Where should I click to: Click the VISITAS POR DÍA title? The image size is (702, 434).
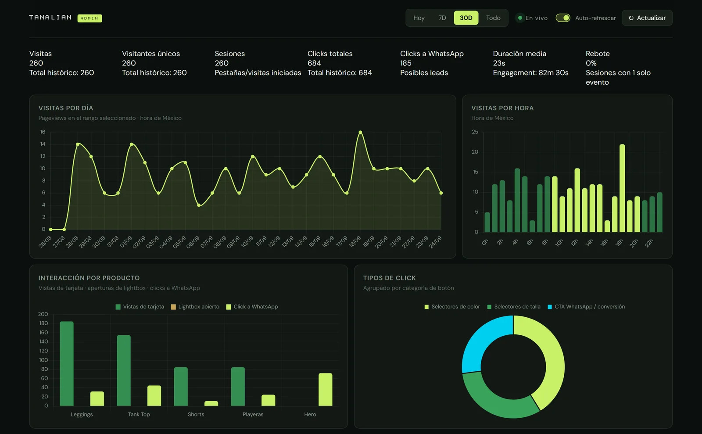click(x=66, y=108)
